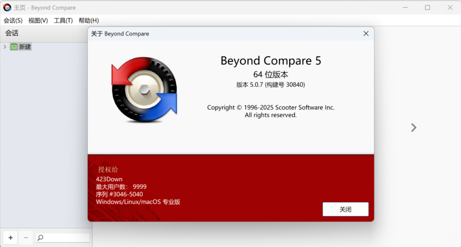Click the 64 位版本 text

tap(271, 75)
